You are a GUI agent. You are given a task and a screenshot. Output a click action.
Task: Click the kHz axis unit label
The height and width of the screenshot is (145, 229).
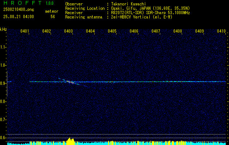[x=3, y=29]
